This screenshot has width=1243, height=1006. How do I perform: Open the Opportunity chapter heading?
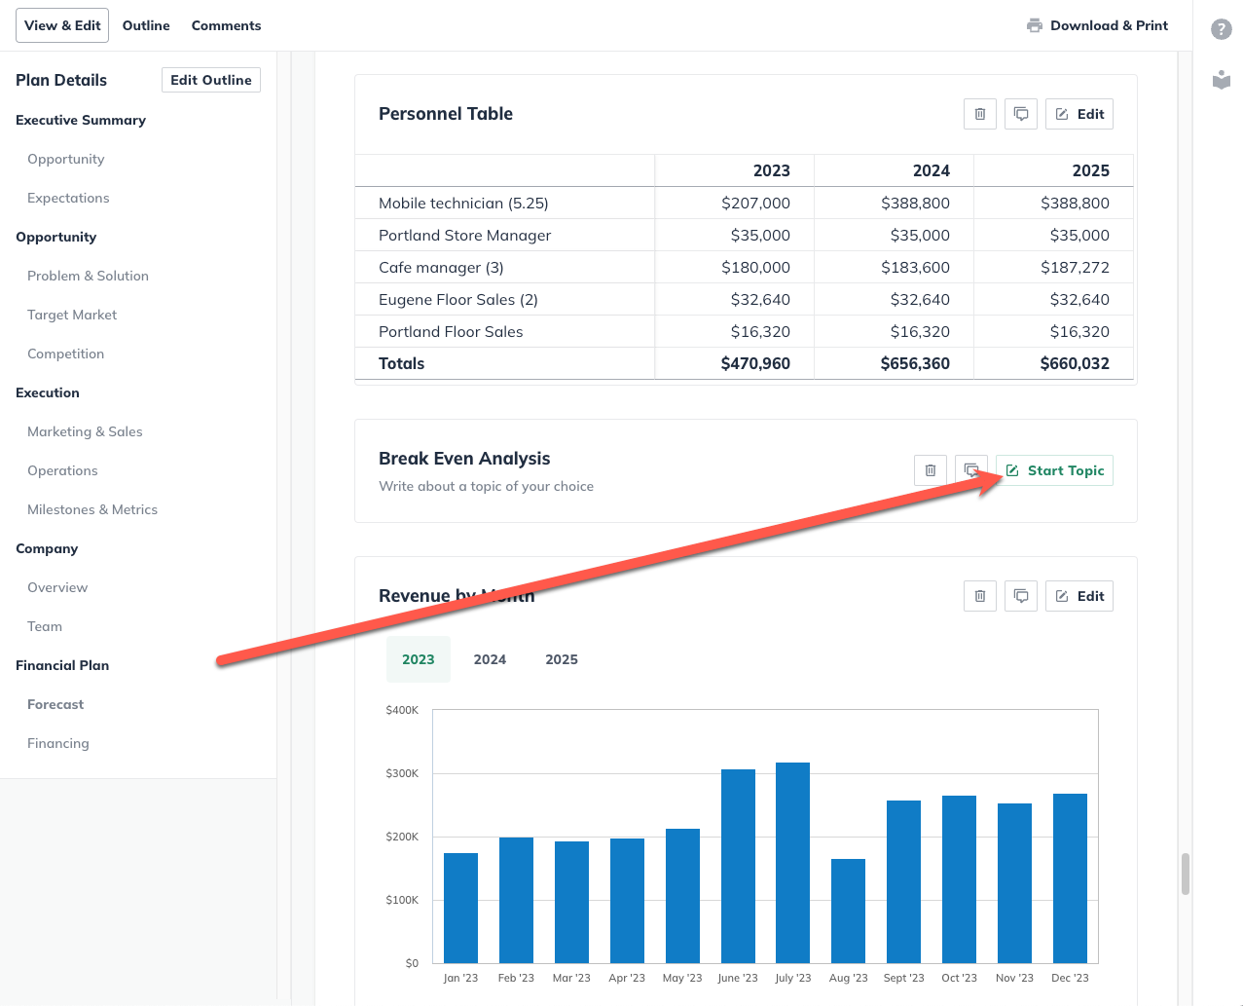[x=55, y=237]
